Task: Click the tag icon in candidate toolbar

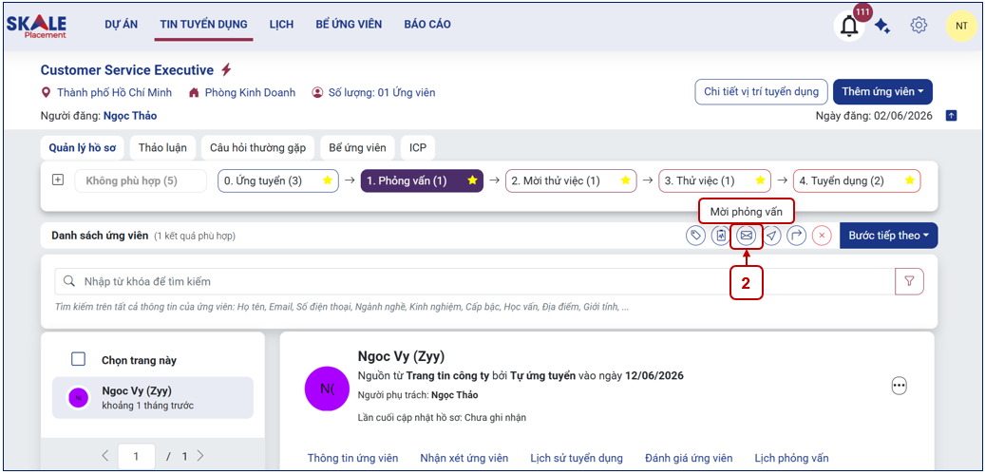Action: click(695, 237)
